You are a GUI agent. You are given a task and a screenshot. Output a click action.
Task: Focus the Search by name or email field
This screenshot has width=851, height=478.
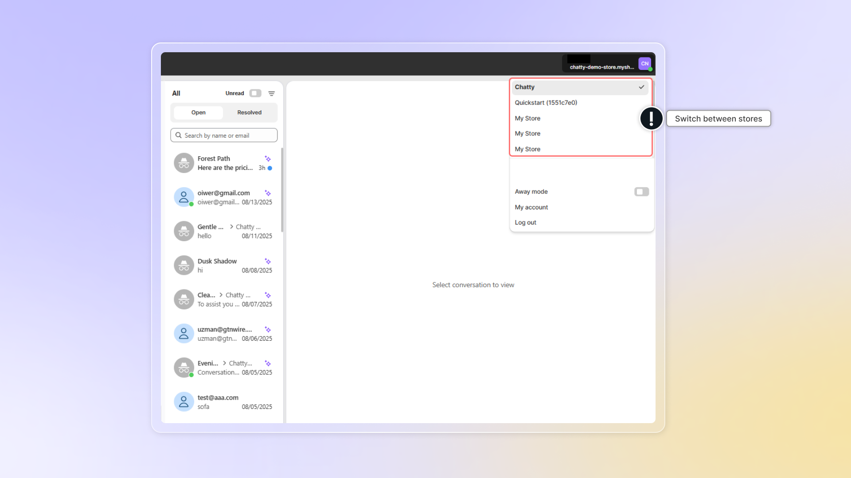(x=228, y=135)
